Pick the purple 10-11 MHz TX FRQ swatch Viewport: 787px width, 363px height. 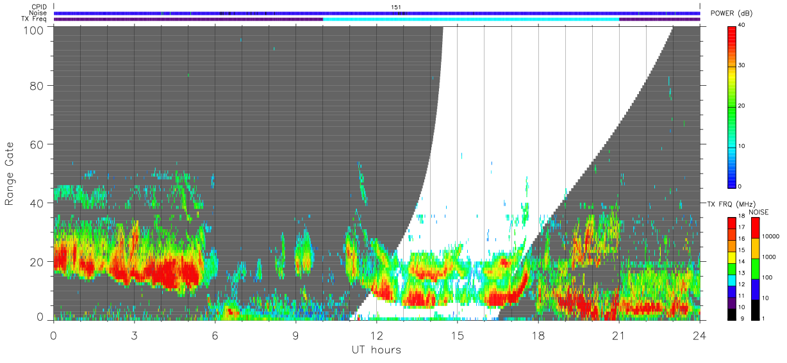coord(732,302)
